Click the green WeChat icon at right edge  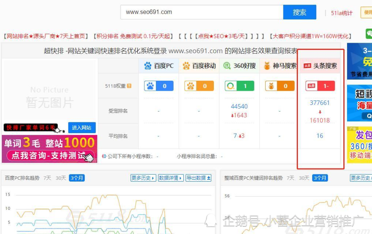(369, 33)
